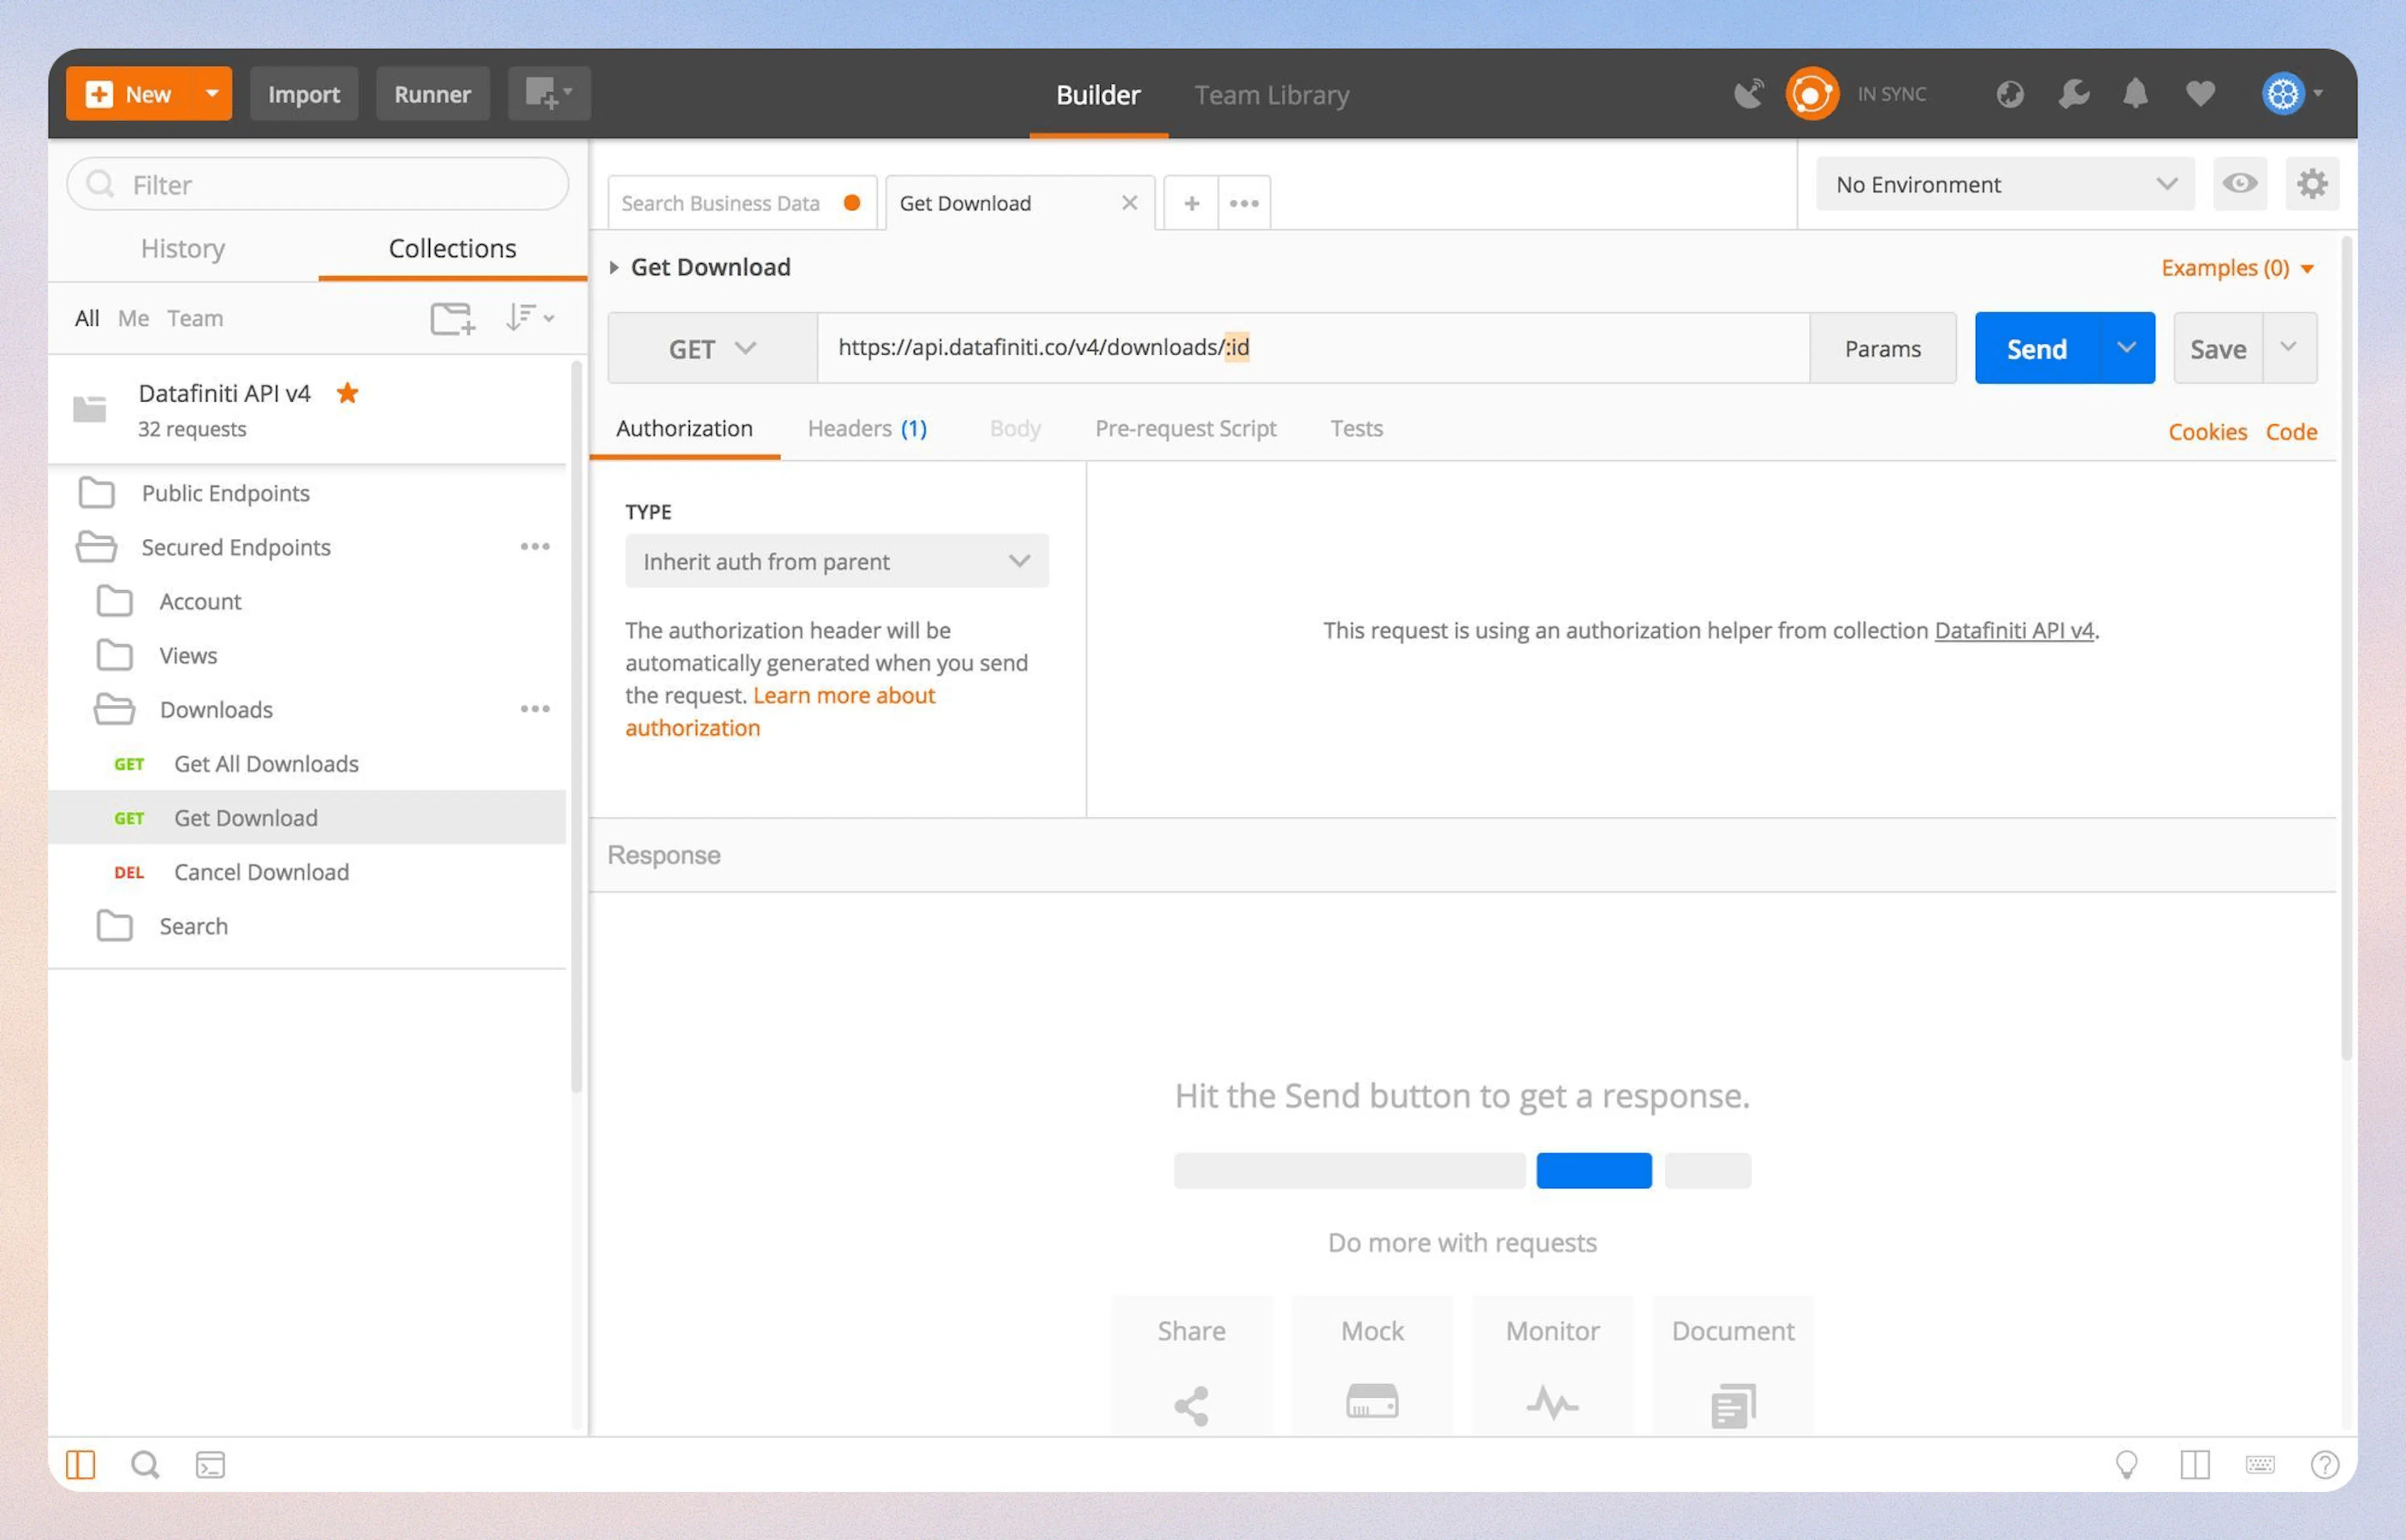The width and height of the screenshot is (2406, 1540).
Task: Click the blue carousel indicator below Send prompt
Action: coord(1593,1170)
